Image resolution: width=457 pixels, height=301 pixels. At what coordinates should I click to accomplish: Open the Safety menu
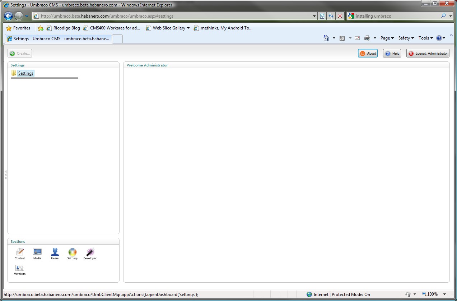click(406, 38)
